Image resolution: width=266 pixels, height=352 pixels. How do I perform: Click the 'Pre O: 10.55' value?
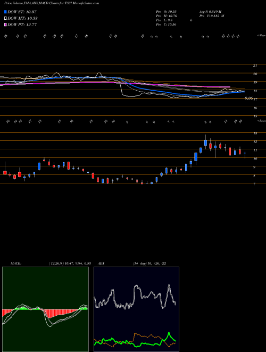point(167,12)
